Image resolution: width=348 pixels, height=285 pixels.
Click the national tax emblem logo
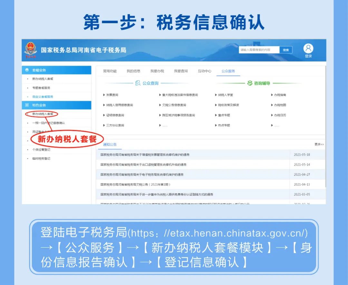(31, 50)
